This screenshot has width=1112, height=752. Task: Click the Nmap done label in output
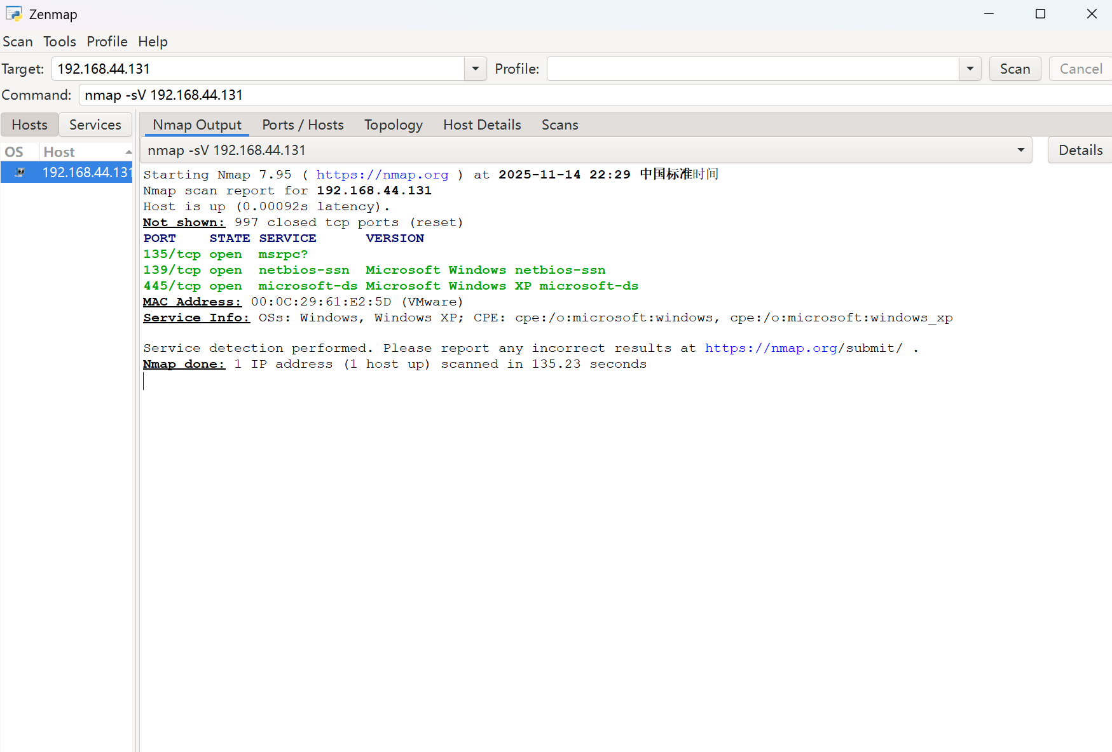click(184, 364)
